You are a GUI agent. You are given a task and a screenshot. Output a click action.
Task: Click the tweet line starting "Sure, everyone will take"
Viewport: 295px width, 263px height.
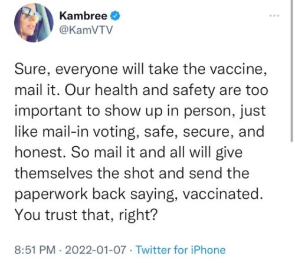[141, 70]
